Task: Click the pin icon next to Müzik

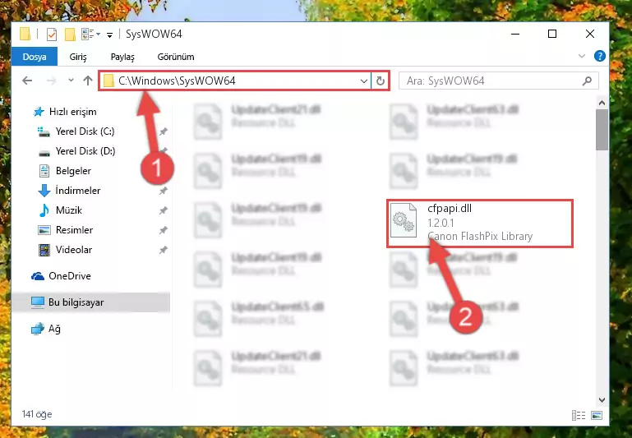Action: tap(164, 210)
